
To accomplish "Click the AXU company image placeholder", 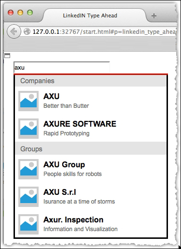I will click(x=28, y=101).
